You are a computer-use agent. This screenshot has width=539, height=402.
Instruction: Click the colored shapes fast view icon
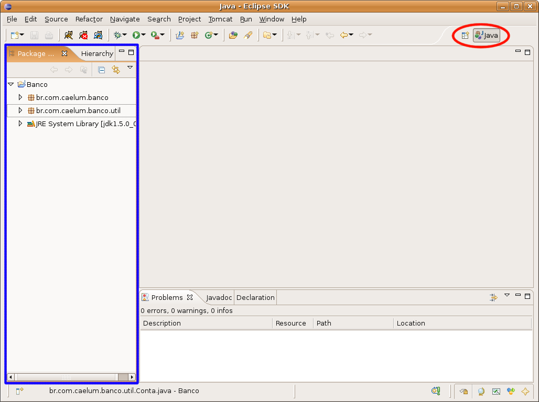point(511,391)
